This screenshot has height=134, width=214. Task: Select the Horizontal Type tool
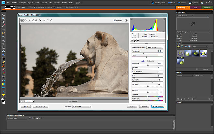pyautogui.click(x=3, y=44)
